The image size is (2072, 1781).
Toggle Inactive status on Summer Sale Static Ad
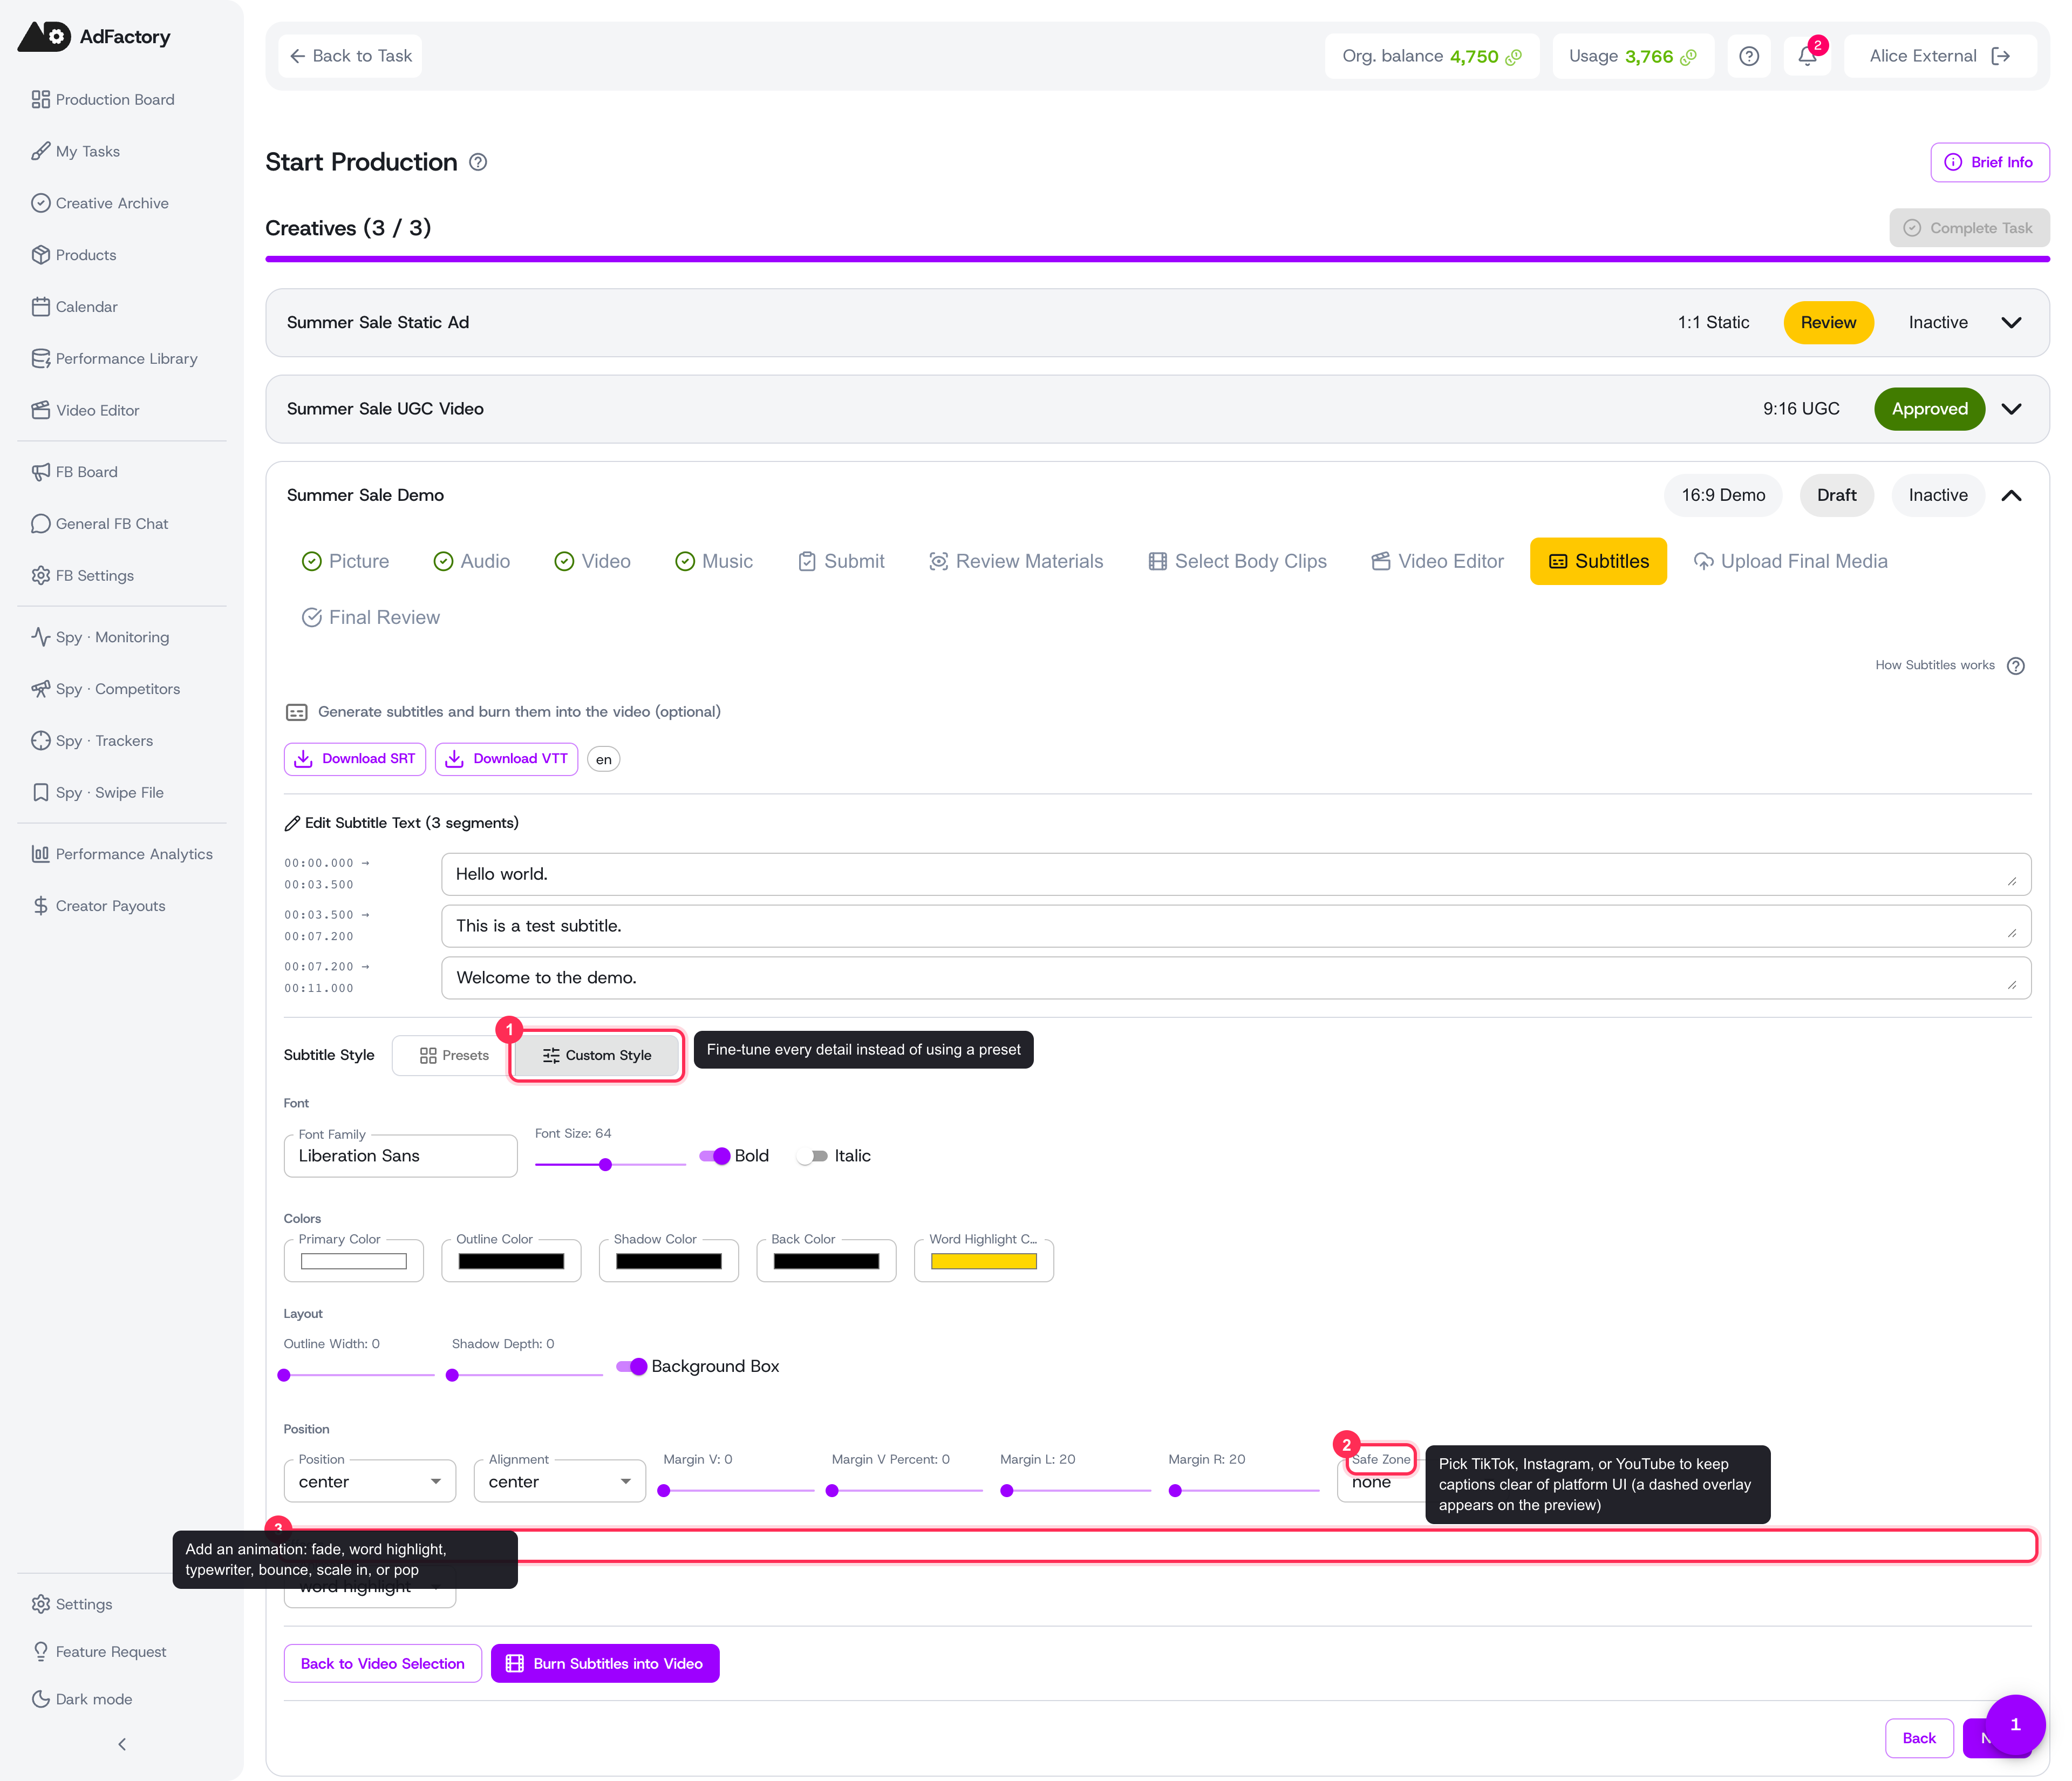pos(1938,323)
